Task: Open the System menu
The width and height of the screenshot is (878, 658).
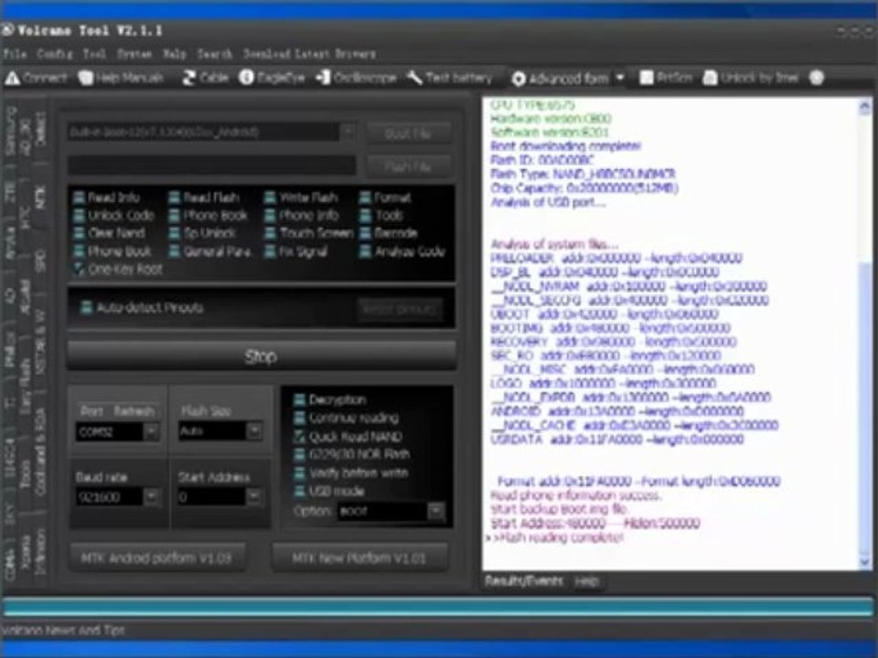Action: click(x=134, y=54)
